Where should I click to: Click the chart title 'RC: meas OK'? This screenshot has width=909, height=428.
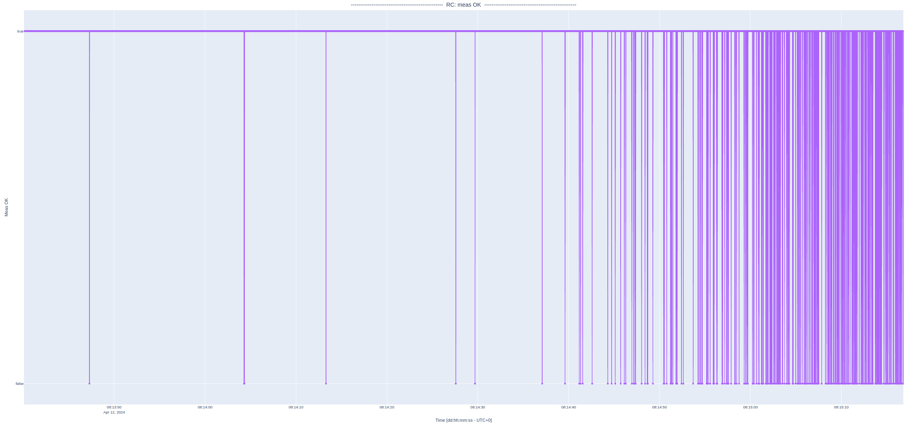click(x=463, y=5)
